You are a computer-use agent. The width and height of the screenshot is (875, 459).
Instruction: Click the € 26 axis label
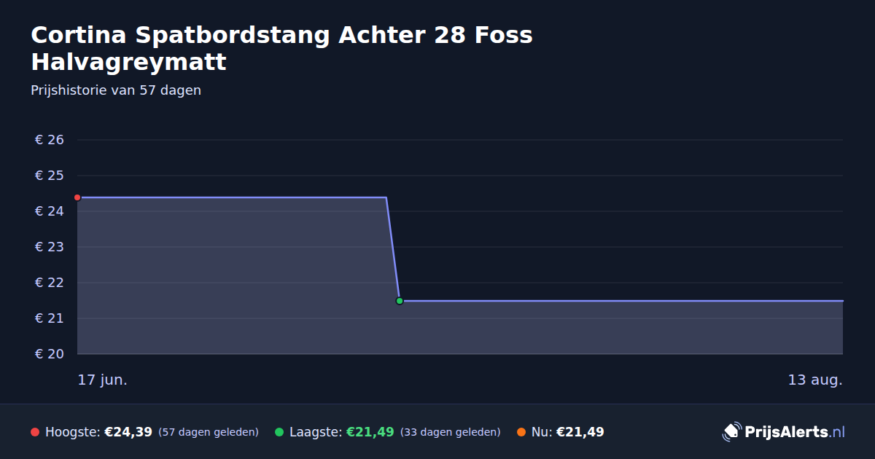click(50, 140)
